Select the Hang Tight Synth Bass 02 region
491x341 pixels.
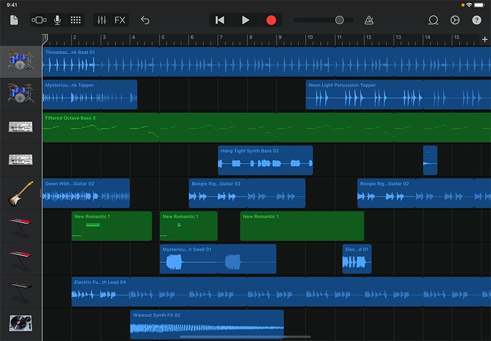click(265, 161)
